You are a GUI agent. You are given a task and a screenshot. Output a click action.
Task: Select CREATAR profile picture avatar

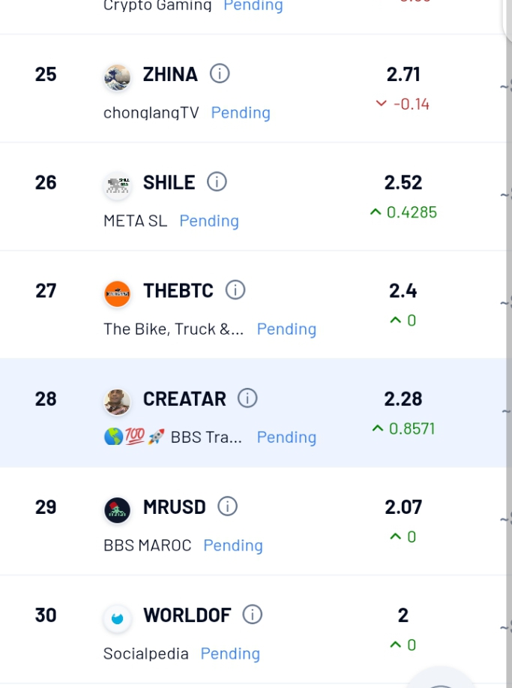point(117,402)
